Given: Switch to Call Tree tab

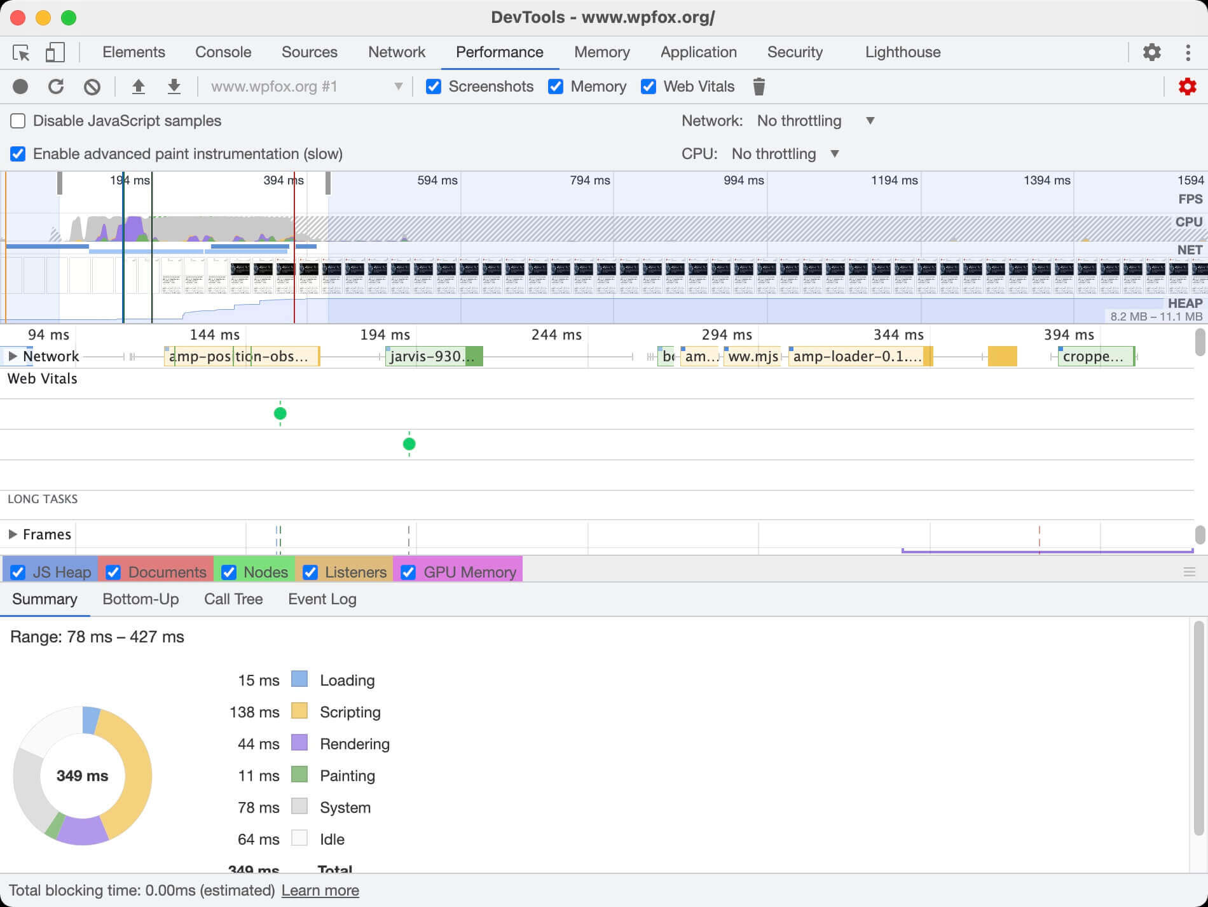Looking at the screenshot, I should pos(233,599).
